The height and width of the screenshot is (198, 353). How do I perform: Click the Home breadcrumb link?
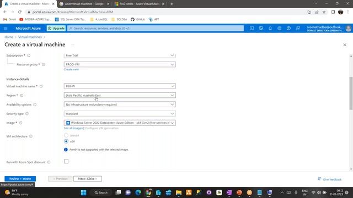pos(9,37)
